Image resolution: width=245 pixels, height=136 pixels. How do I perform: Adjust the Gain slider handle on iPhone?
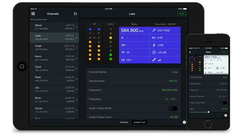point(209,112)
